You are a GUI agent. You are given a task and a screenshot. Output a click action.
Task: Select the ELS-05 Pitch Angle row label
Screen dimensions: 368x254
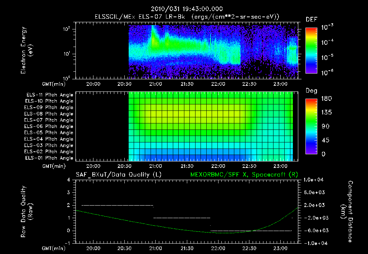pos(49,133)
